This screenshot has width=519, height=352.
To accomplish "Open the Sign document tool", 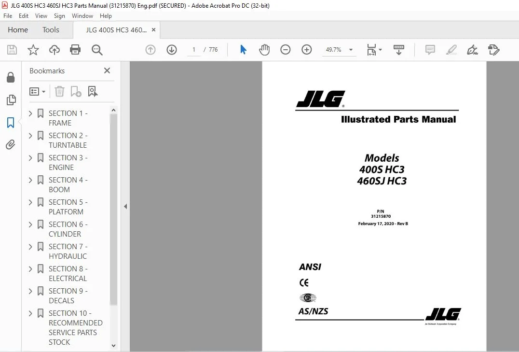I will pyautogui.click(x=472, y=50).
